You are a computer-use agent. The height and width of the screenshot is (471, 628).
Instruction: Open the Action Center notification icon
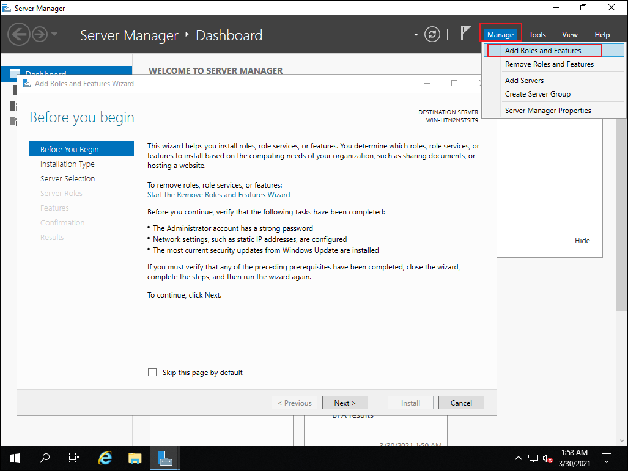pos(607,458)
